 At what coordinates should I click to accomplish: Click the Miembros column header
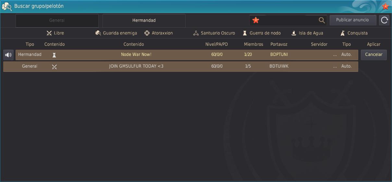tap(253, 44)
